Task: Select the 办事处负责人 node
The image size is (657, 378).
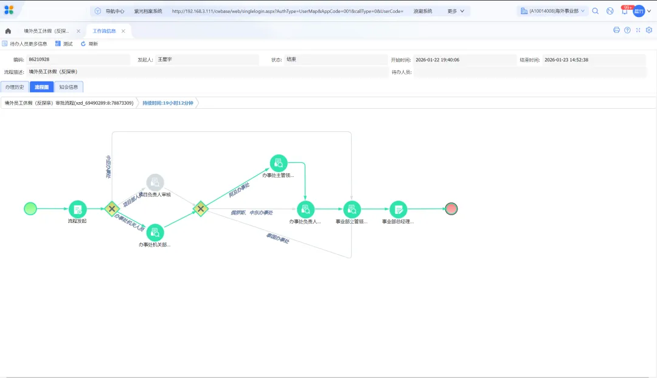Action: [305, 210]
